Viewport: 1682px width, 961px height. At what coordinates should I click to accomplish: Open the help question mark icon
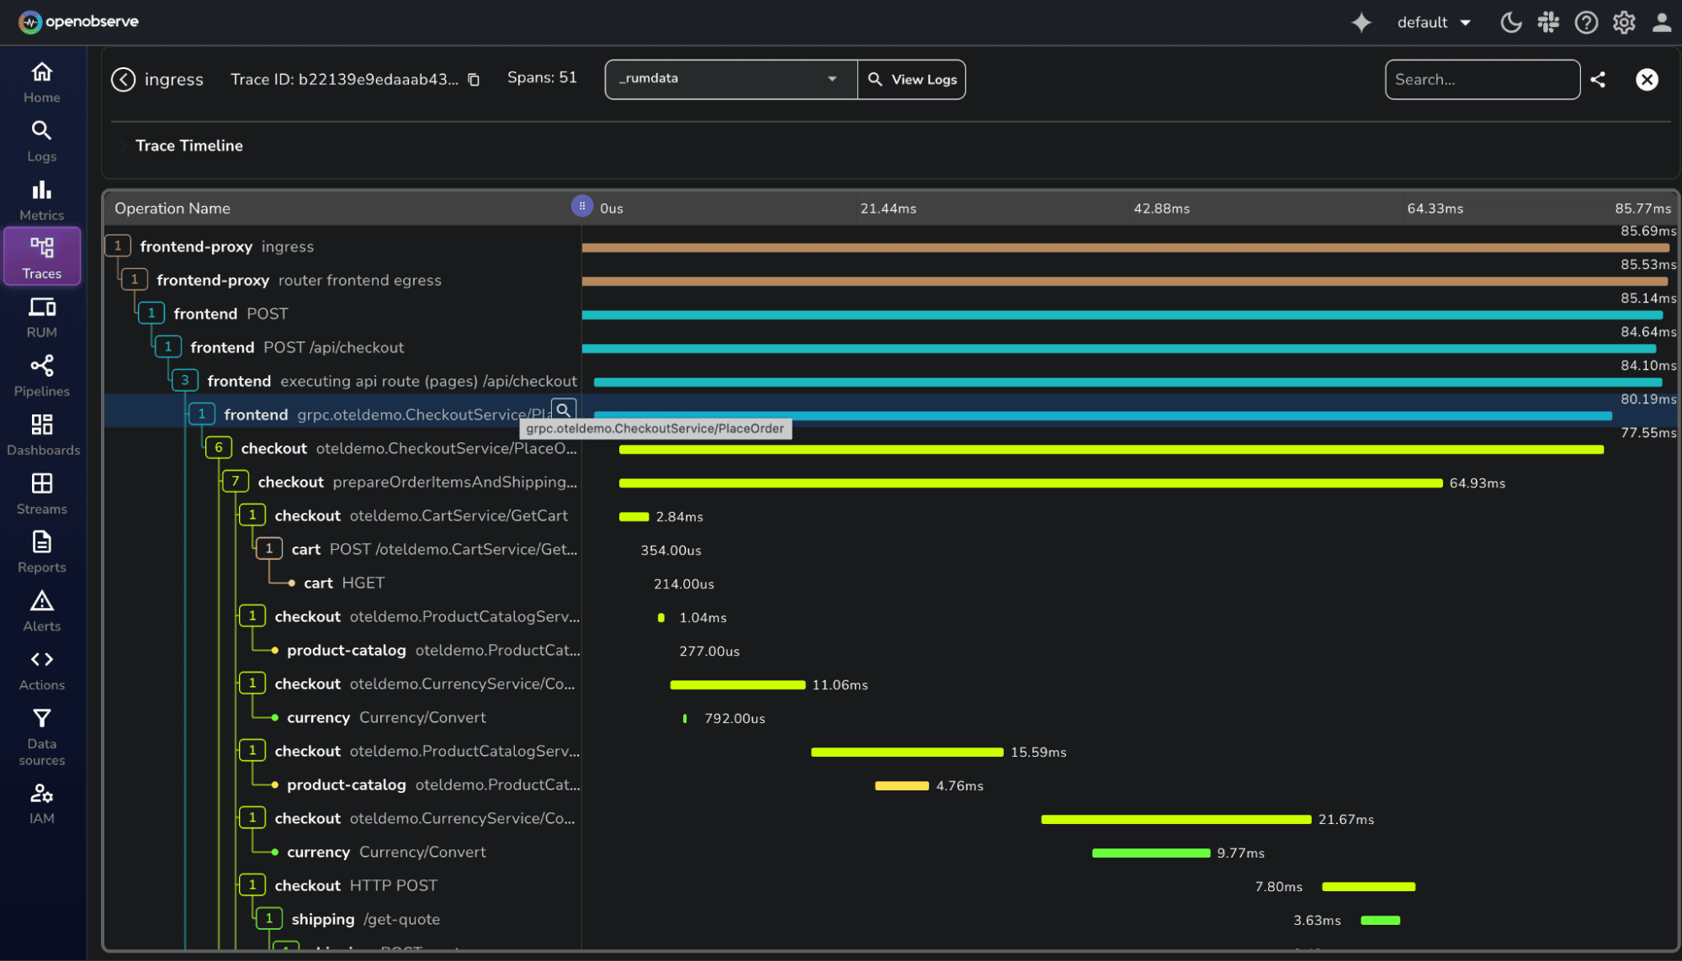[1586, 23]
